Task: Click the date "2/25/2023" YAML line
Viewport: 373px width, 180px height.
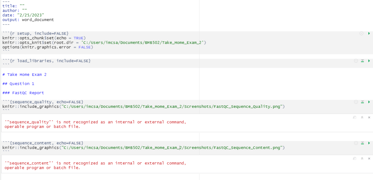Action: tap(23, 15)
